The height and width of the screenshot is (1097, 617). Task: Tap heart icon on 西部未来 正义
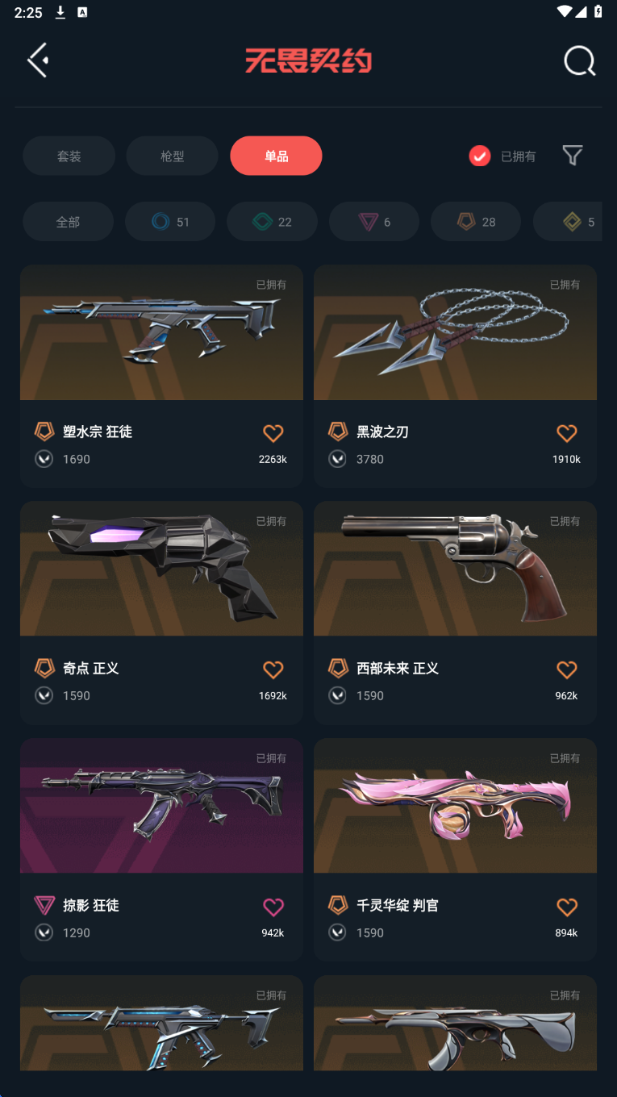567,669
